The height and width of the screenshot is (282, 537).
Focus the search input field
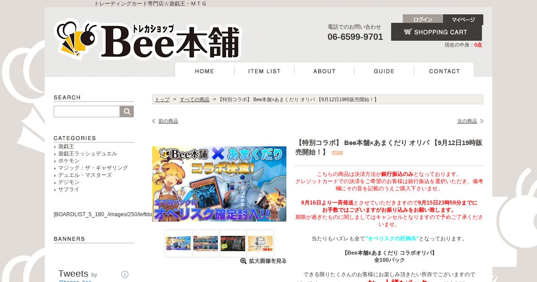87,111
